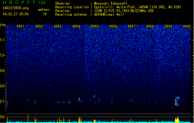Click the 0553 time marker
The height and width of the screenshot is (123, 194).
coord(58,26)
